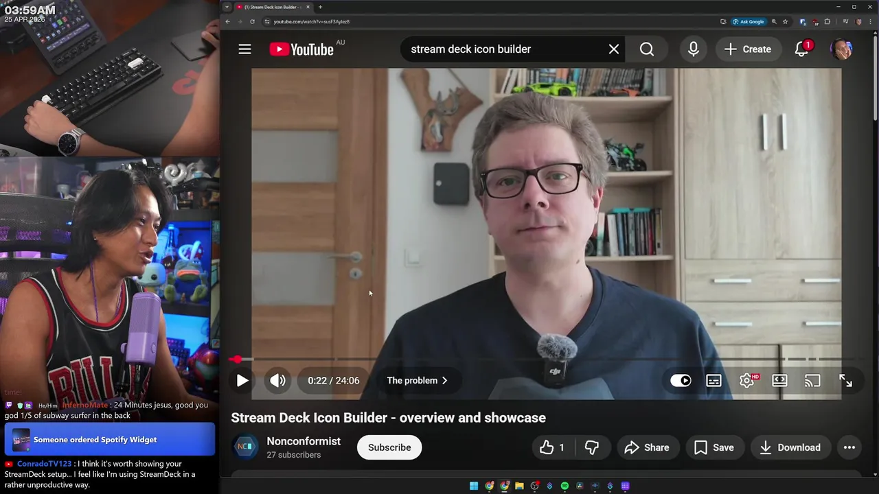879x494 pixels.
Task: Go to the YouTube home logo
Action: click(301, 49)
